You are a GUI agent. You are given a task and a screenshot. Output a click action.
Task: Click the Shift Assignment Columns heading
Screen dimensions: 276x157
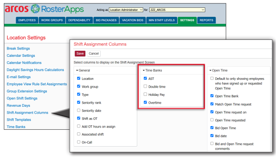coord(100,44)
